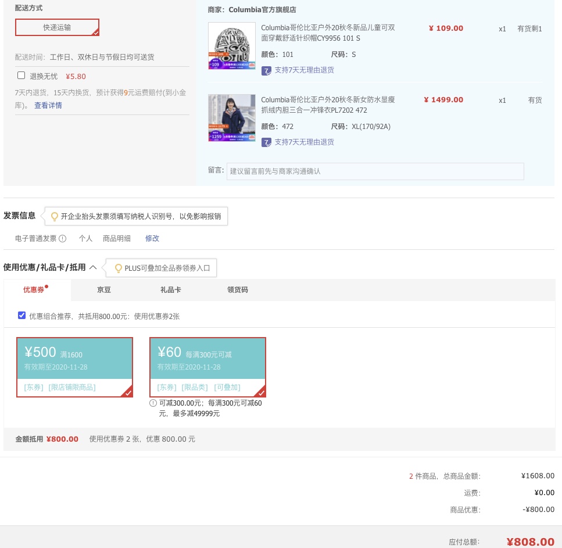This screenshot has width=562, height=548.
Task: Click the 金额抵用 ¥800.00 amount
Action: pyautogui.click(x=62, y=439)
